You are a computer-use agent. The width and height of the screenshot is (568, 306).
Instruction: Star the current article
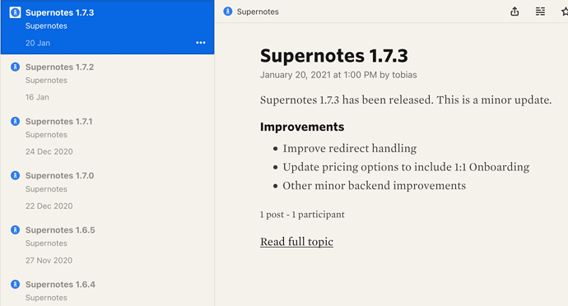click(565, 12)
